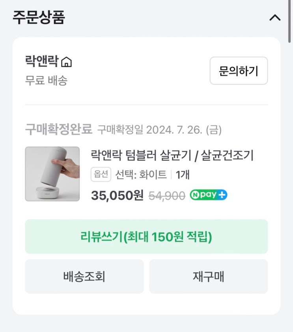Viewport: 293px width, 332px height.
Task: Collapse the 주문상품 section chevron
Action: (x=275, y=18)
